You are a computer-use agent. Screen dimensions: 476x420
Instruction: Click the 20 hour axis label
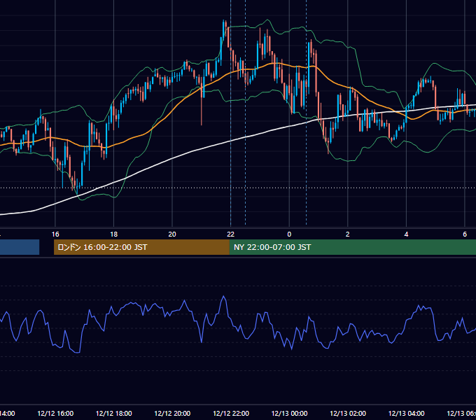pos(172,234)
